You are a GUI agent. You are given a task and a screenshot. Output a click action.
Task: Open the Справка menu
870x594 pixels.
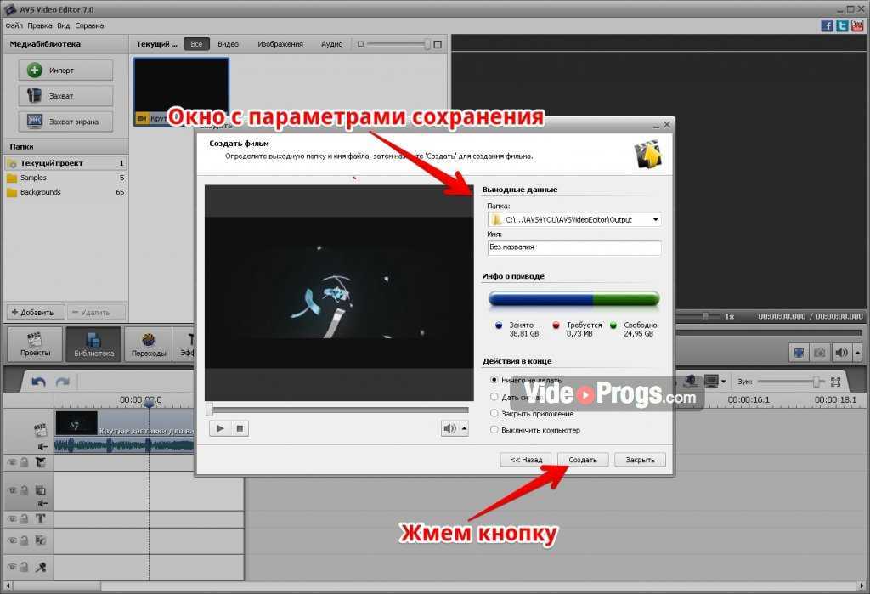pyautogui.click(x=89, y=25)
